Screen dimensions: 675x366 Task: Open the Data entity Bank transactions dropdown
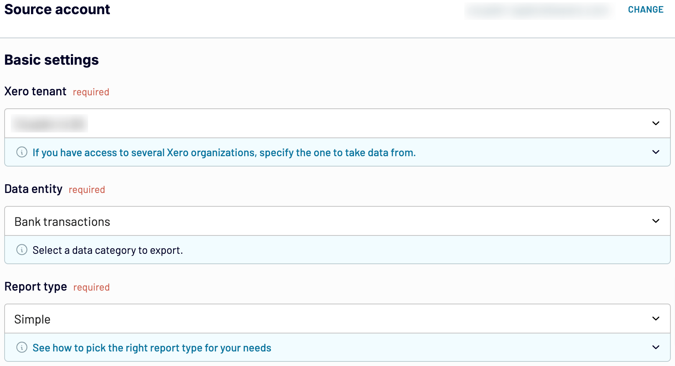pyautogui.click(x=337, y=221)
